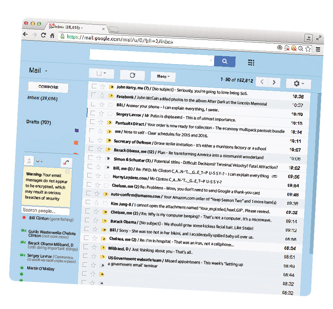Go to the newer messages arrow
333x309 pixels.
(262, 82)
